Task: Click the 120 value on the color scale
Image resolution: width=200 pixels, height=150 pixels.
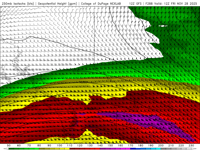Action: (80, 145)
